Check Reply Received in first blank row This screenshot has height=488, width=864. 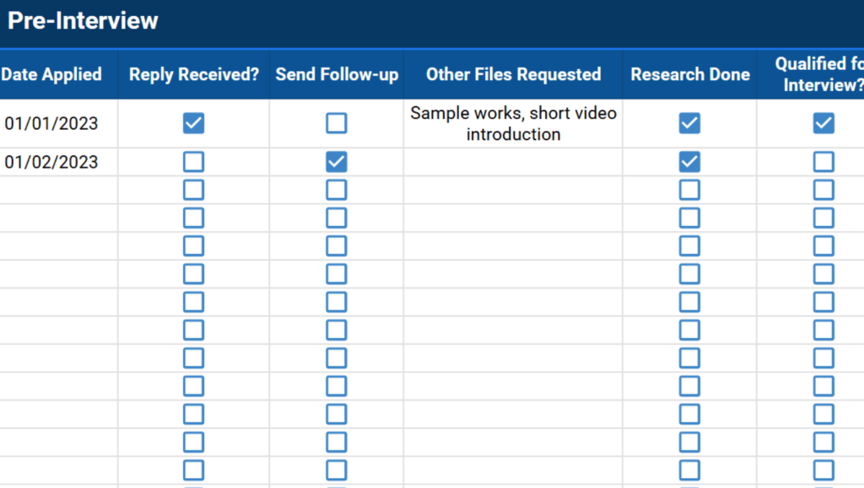(x=193, y=190)
